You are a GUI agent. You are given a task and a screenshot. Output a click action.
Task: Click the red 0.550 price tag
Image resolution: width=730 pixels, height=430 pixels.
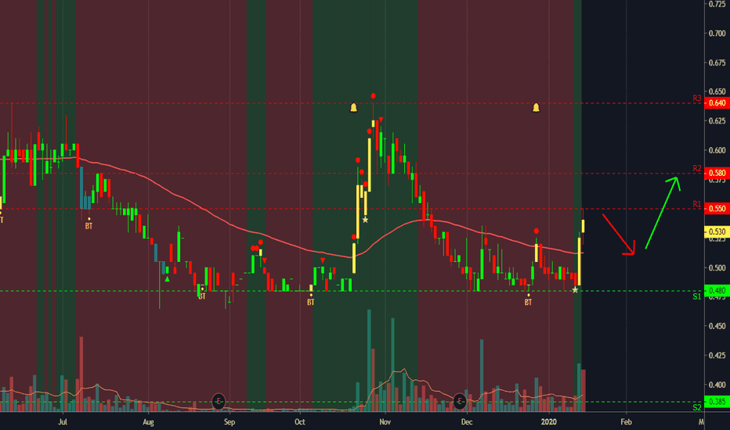coord(717,209)
